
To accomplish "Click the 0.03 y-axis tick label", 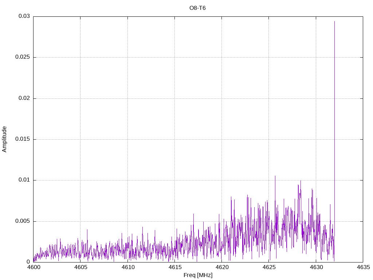I will 24,16.
